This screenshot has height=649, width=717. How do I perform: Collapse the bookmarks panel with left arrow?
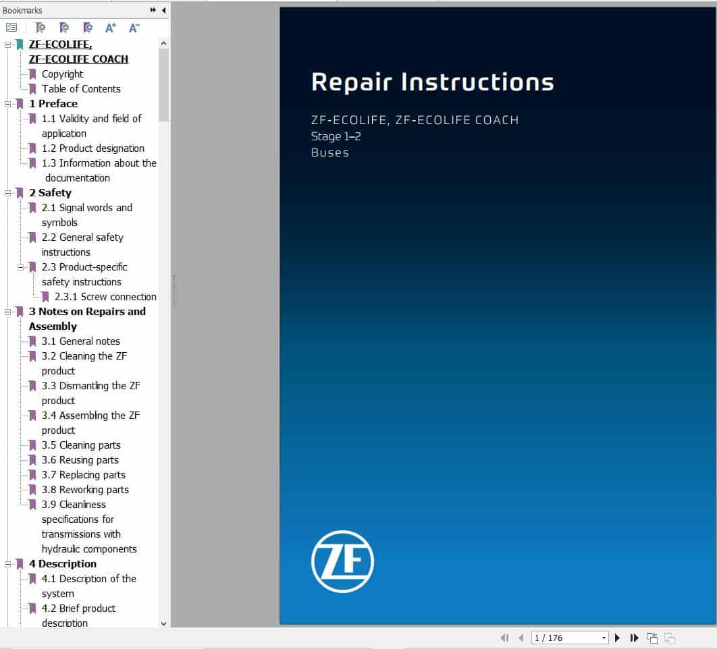click(x=164, y=10)
